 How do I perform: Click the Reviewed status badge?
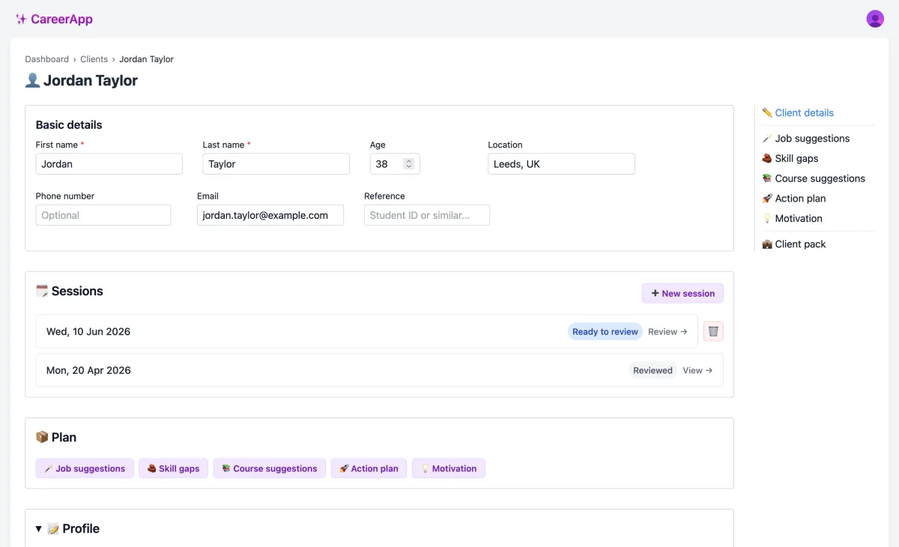653,370
